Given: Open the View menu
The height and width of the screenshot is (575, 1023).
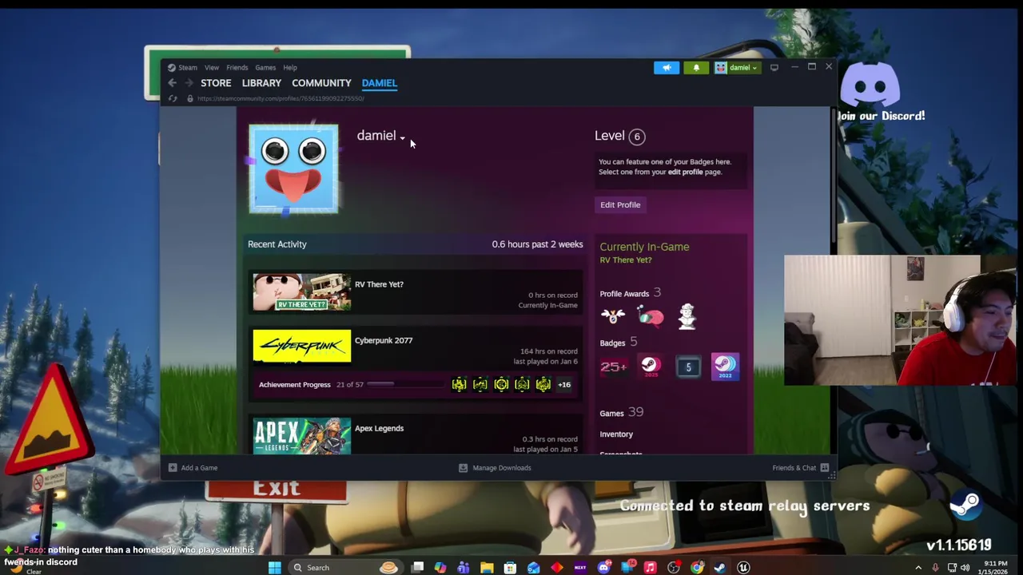Looking at the screenshot, I should tap(212, 68).
